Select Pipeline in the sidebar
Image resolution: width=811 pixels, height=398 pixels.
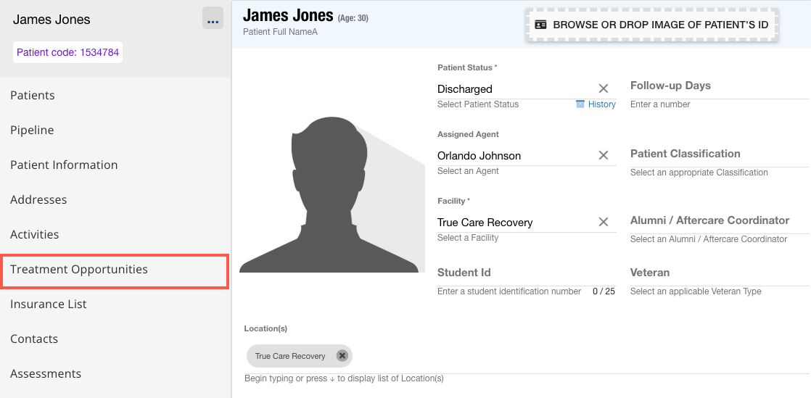point(32,130)
